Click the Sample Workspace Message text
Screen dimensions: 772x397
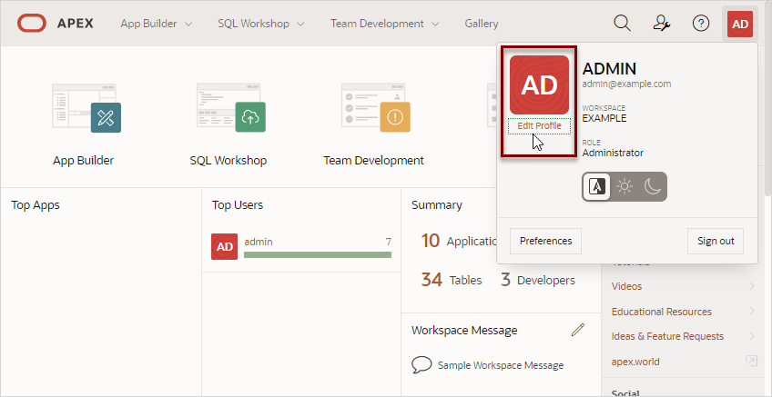500,365
